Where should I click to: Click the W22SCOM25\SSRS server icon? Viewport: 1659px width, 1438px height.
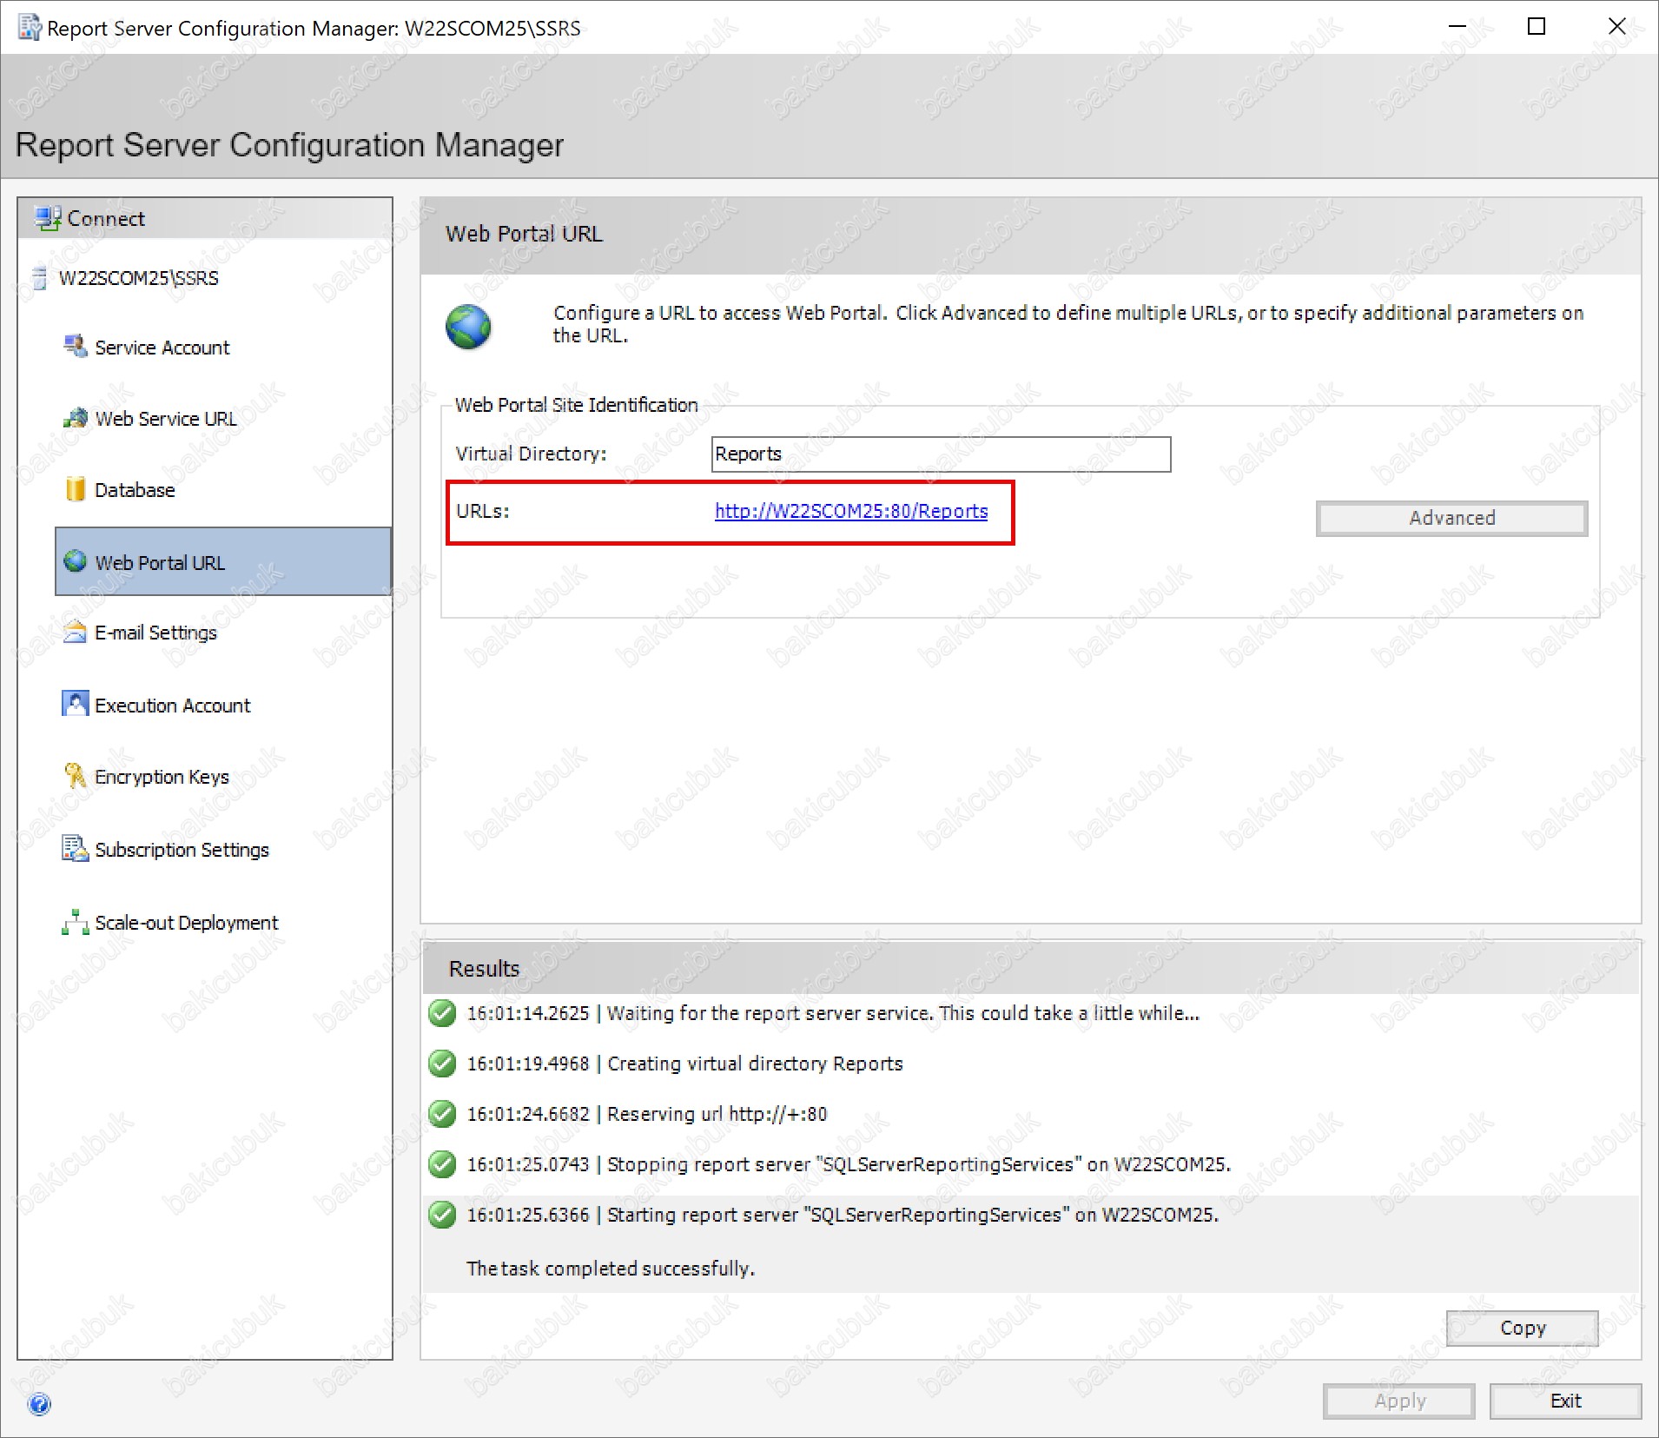point(39,278)
